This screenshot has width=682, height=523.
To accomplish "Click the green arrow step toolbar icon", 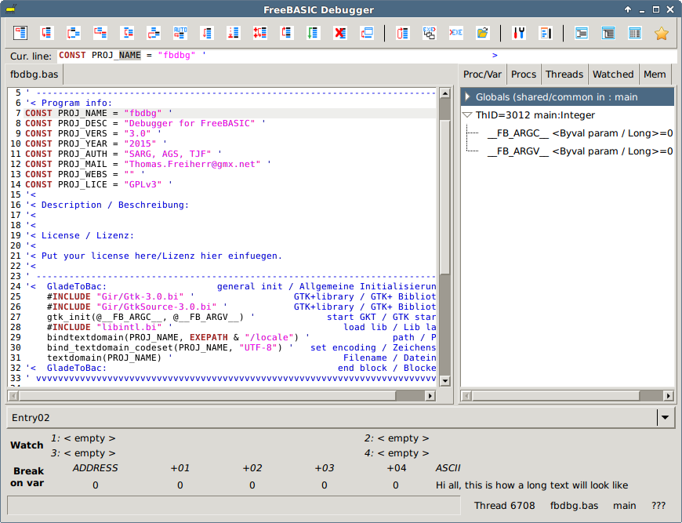I will pyautogui.click(x=313, y=33).
